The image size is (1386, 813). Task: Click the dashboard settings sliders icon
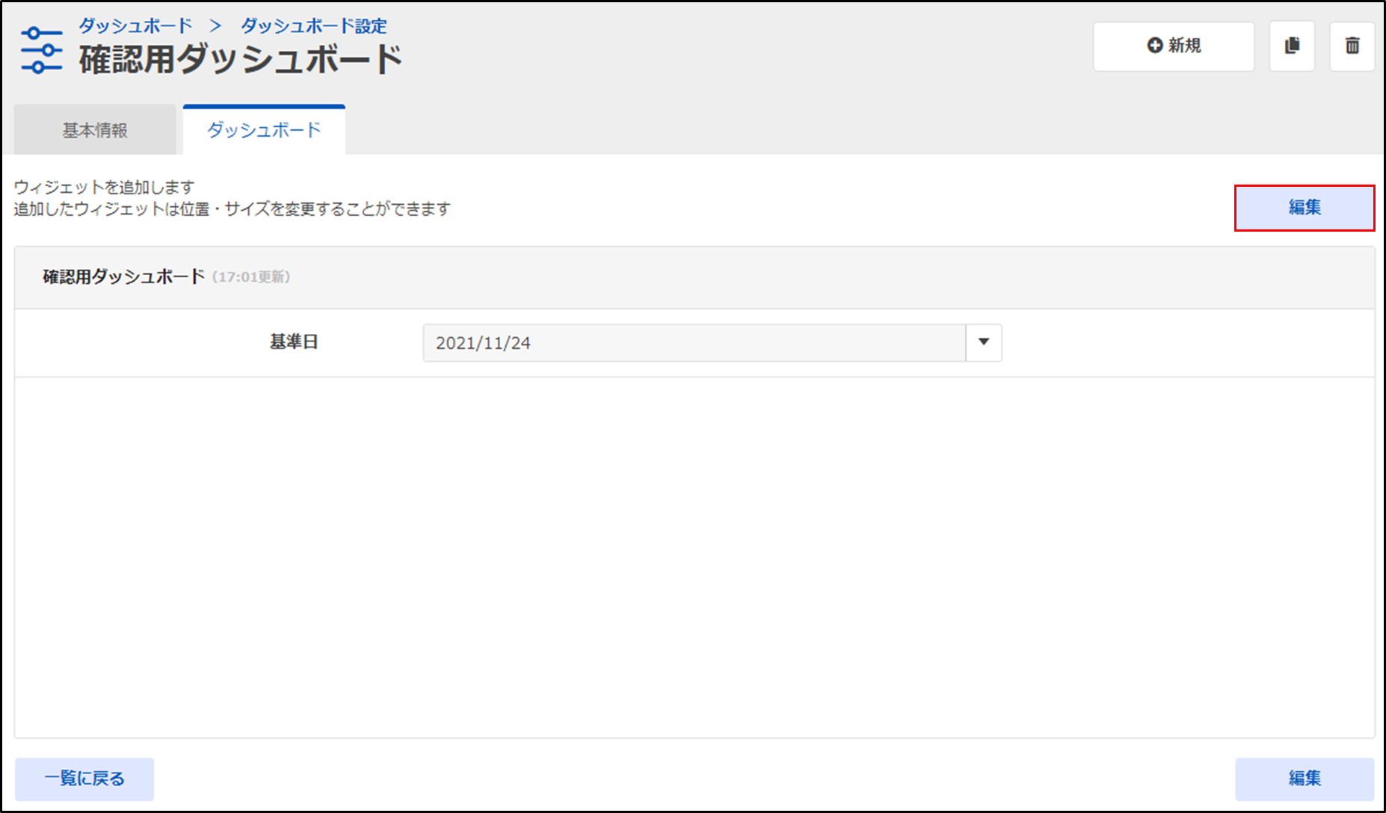(41, 50)
